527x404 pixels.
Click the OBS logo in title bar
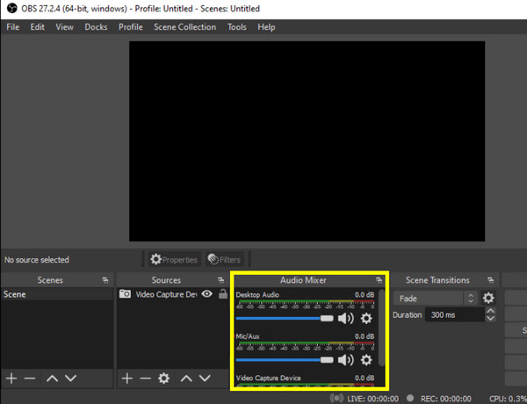pyautogui.click(x=11, y=8)
